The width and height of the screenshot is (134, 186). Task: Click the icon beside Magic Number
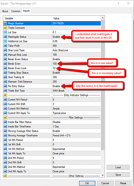point(5,24)
